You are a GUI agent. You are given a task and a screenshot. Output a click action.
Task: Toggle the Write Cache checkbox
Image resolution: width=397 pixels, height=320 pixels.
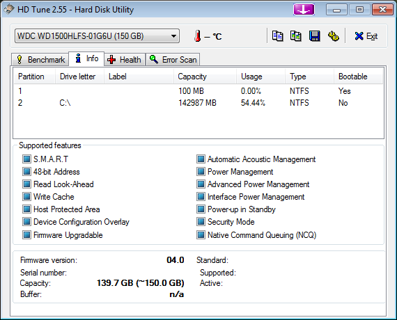coord(26,197)
